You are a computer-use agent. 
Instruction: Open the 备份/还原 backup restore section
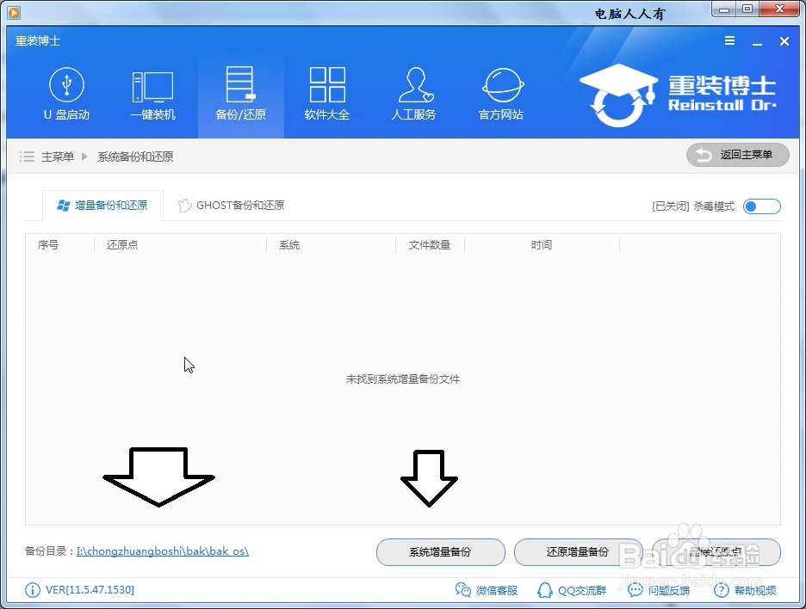(240, 95)
